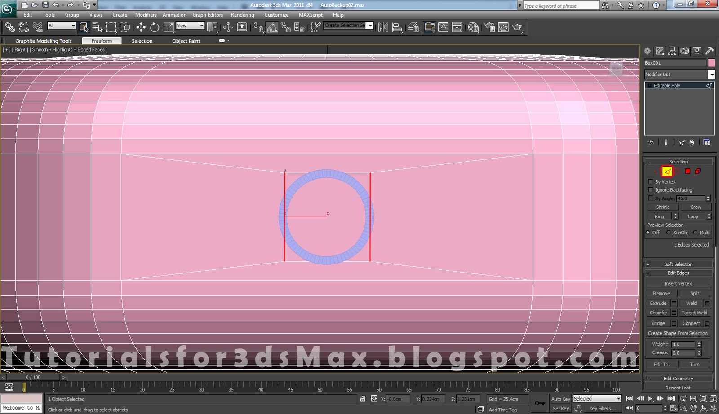Click the Unlink Selection icon

[24, 27]
